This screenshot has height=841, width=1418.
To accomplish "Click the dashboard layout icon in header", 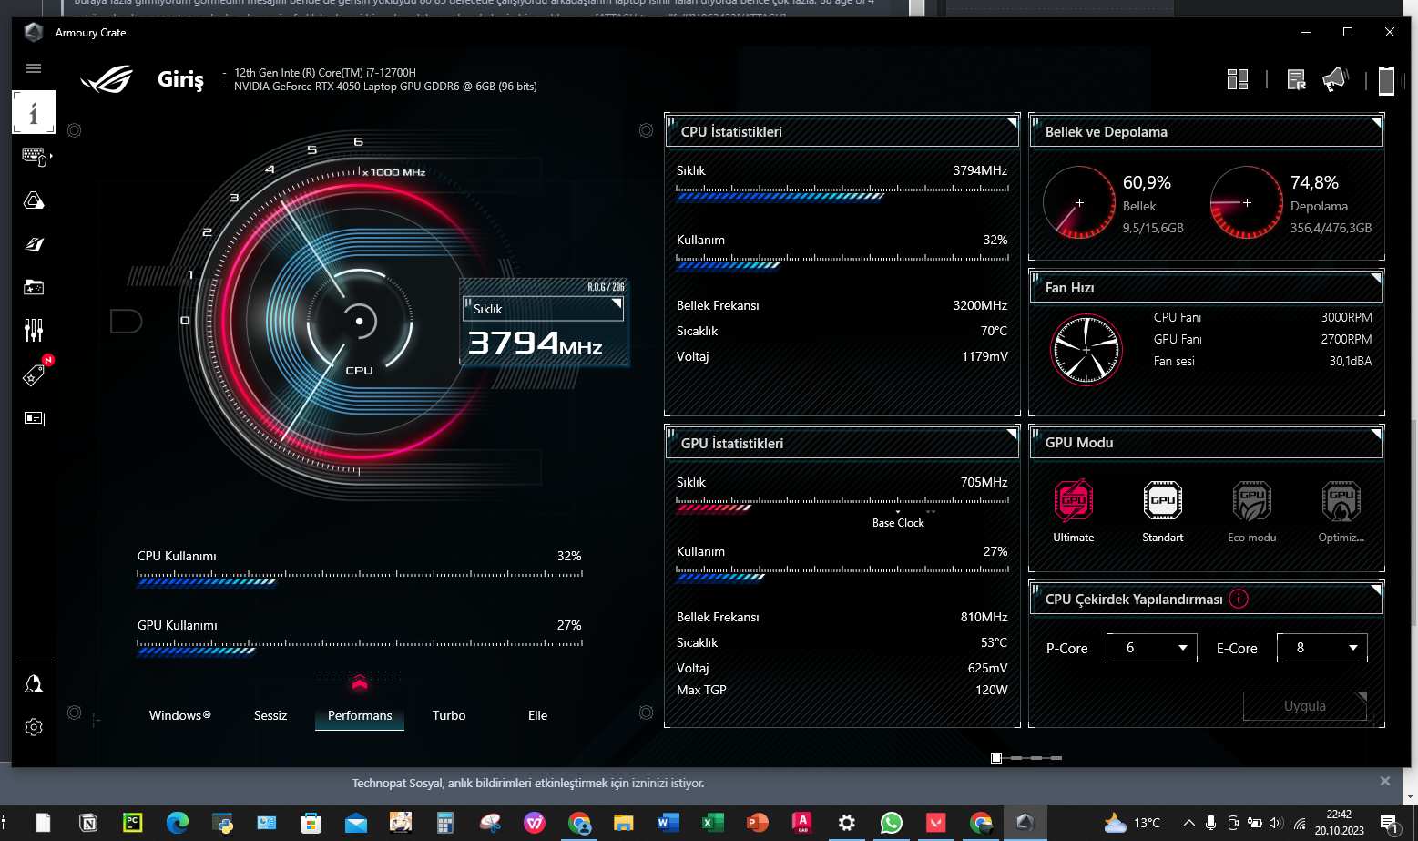I will click(x=1237, y=80).
